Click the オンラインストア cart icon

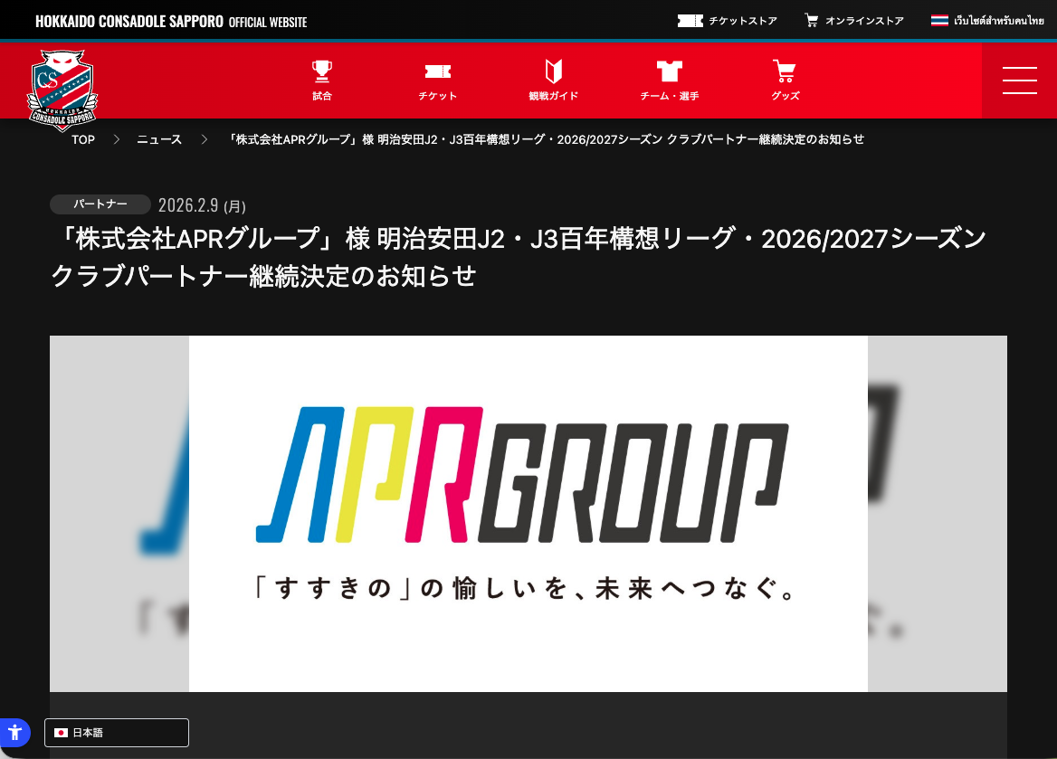point(811,20)
